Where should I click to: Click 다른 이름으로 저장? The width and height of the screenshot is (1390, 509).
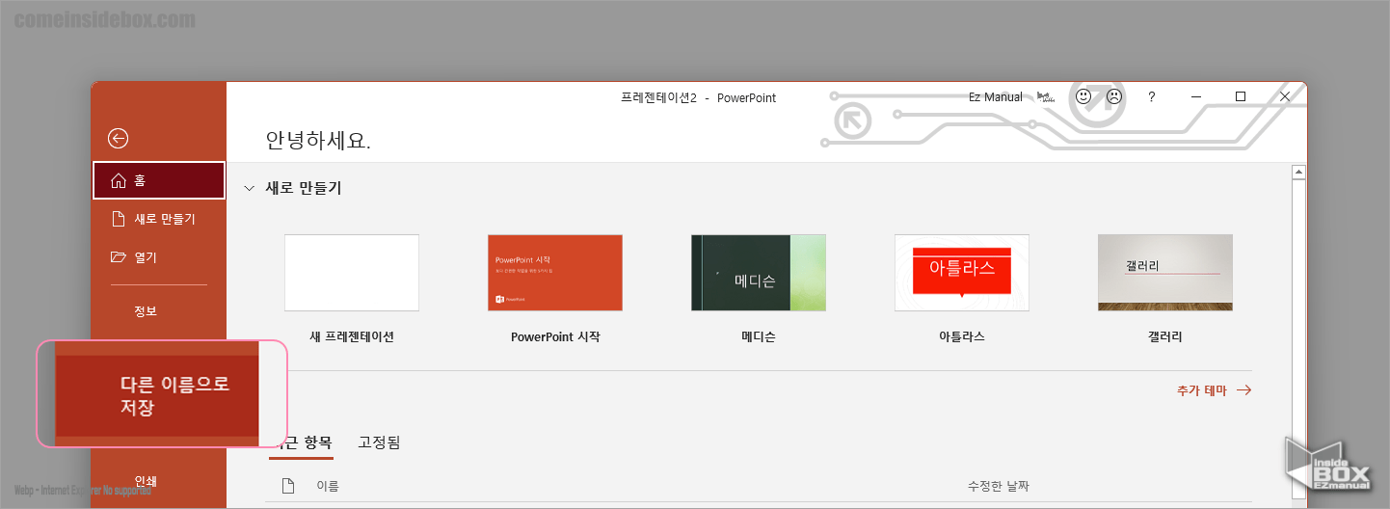point(157,395)
